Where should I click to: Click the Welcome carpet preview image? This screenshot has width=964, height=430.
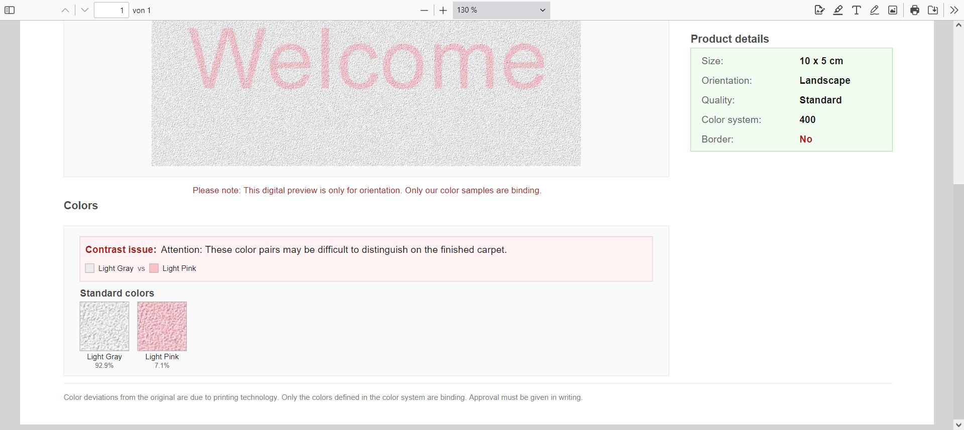(x=366, y=93)
